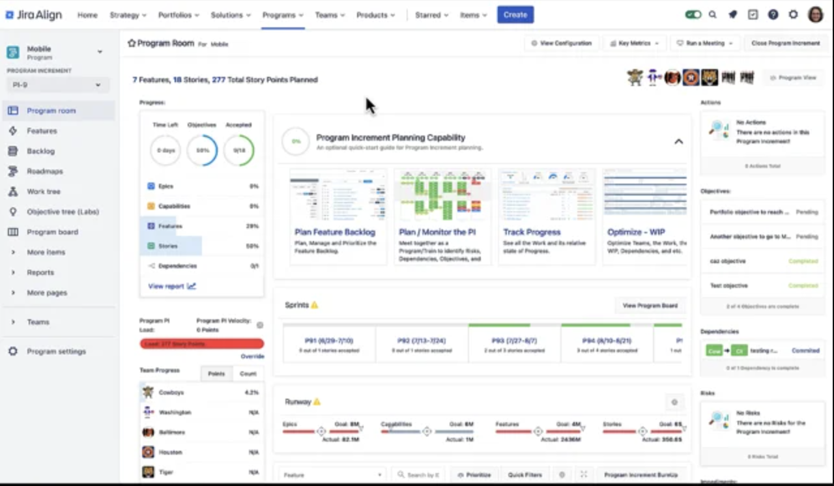Click the Quick Filters button
Viewport: 834px width, 486px height.
pyautogui.click(x=525, y=475)
